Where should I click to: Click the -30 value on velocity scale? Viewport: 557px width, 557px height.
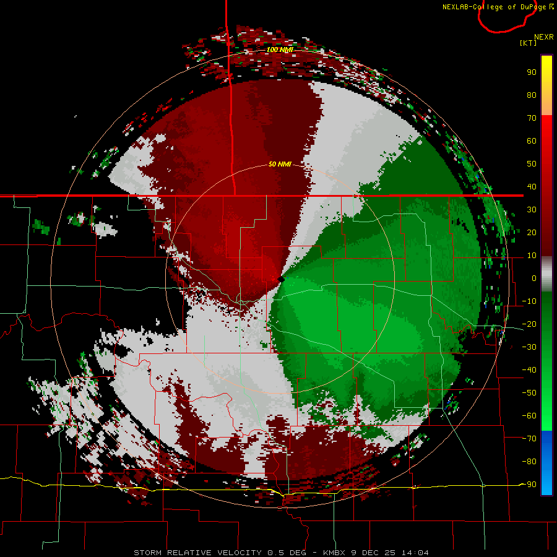click(x=529, y=347)
